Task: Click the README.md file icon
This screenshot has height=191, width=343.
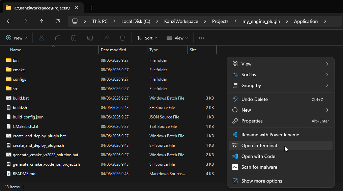Action: coord(9,173)
